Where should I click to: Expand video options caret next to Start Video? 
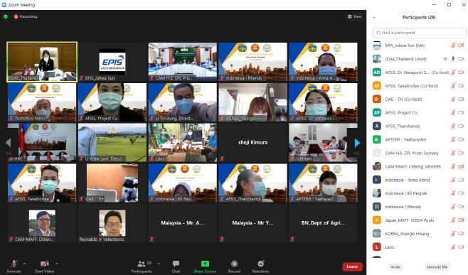(x=57, y=264)
